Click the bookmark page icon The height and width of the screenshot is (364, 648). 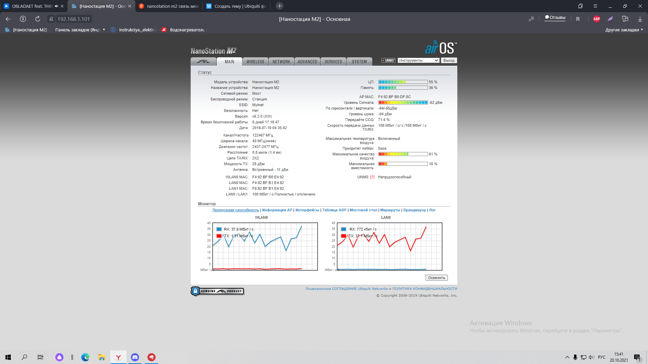pos(578,19)
